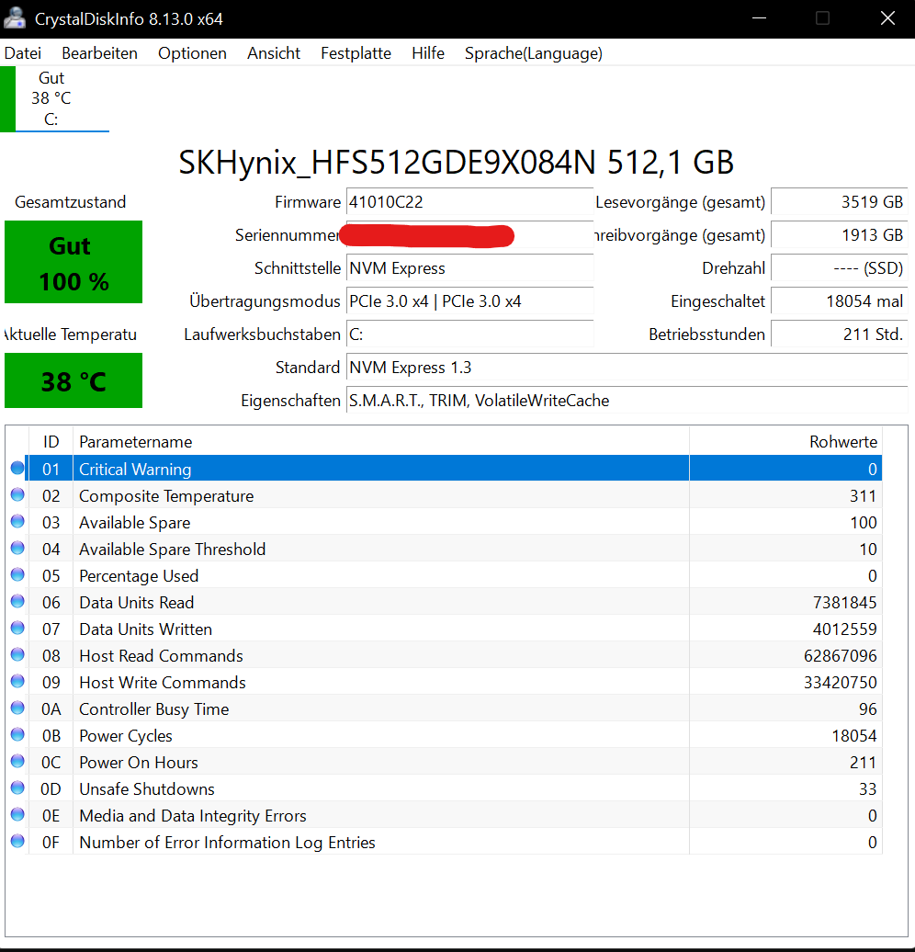Click the status dot beside Power On Hours
915x952 pixels.
(17, 762)
